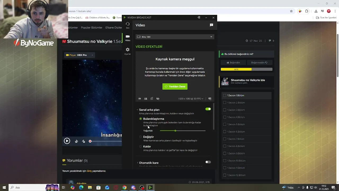The image size is (339, 191).
Task: Open File Explorer from the taskbar
Action: point(90,188)
